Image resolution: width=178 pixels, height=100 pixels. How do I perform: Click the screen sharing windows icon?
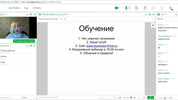tap(153, 8)
